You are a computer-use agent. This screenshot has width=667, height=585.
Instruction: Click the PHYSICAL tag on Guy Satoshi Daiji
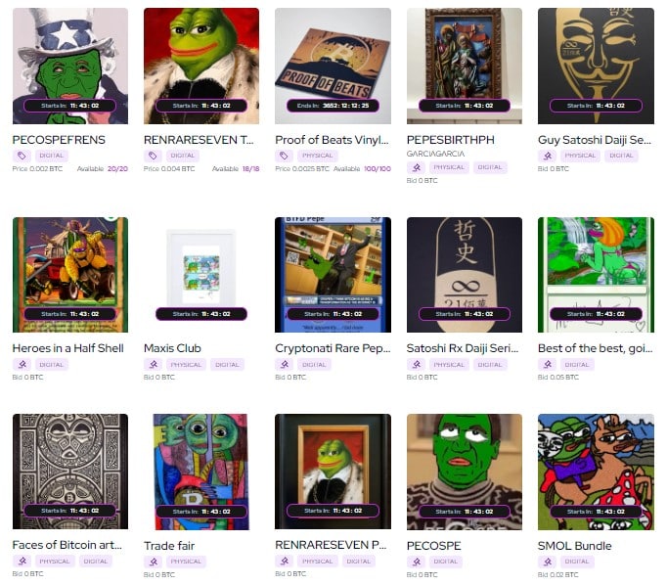click(580, 156)
